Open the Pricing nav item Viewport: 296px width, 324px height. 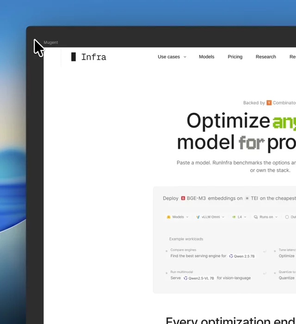(x=235, y=57)
